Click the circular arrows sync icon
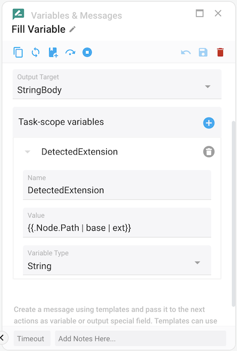The width and height of the screenshot is (237, 351). (36, 52)
